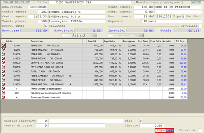Image resolution: width=204 pixels, height=133 pixels.
Task: Click the document date field 25012008
Action: pyautogui.click(x=164, y=17)
